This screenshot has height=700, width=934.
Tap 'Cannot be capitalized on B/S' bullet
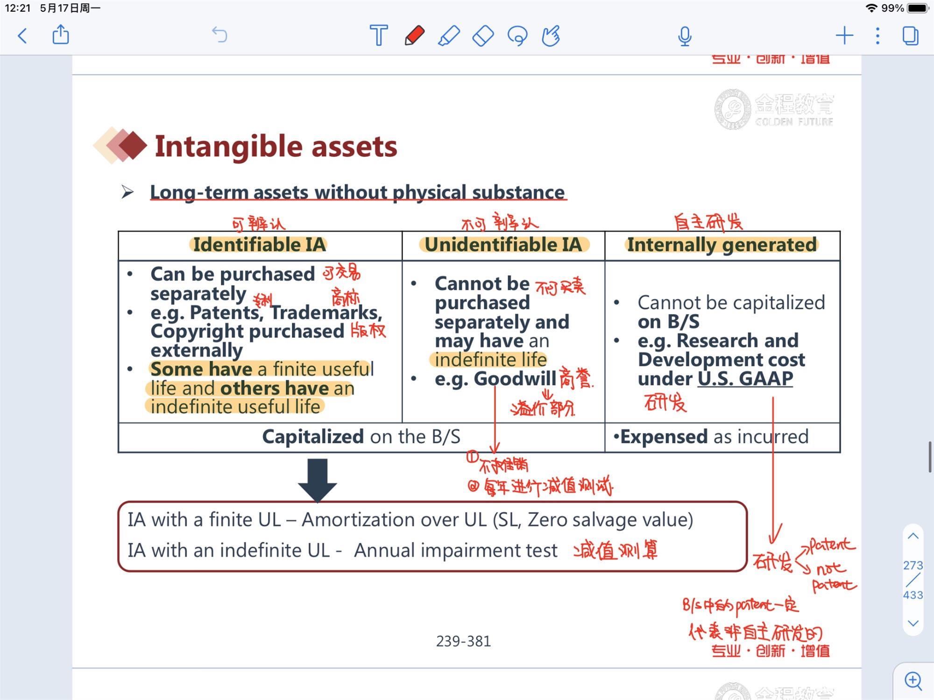click(x=731, y=312)
